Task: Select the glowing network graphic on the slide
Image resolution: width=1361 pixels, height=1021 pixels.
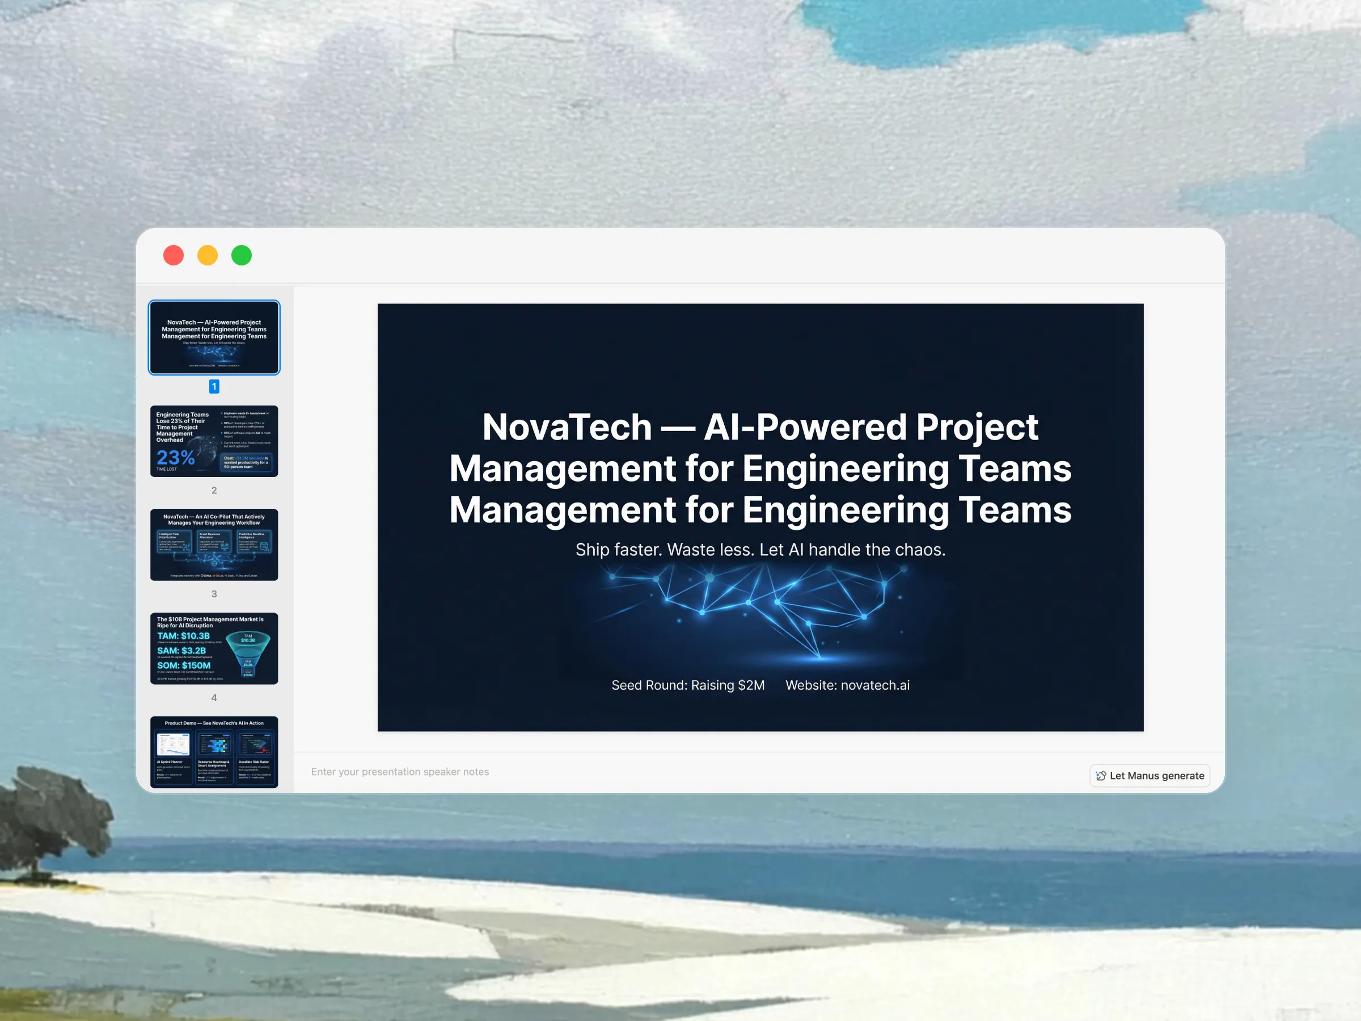Action: [x=760, y=613]
